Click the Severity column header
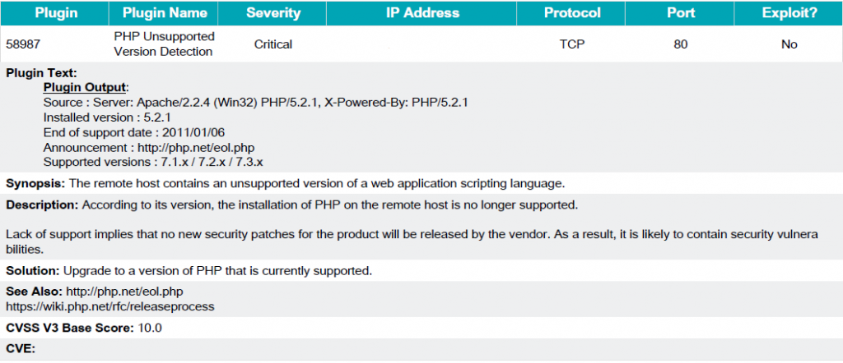 click(x=272, y=13)
